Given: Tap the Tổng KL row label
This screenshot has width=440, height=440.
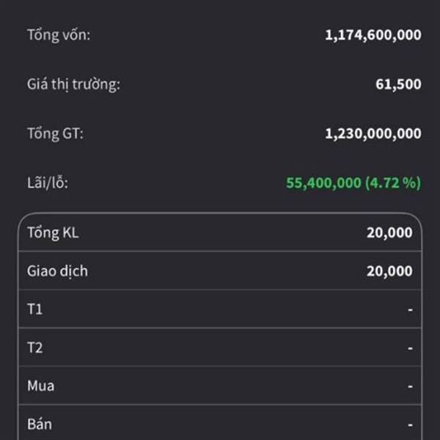Looking at the screenshot, I should [x=53, y=233].
